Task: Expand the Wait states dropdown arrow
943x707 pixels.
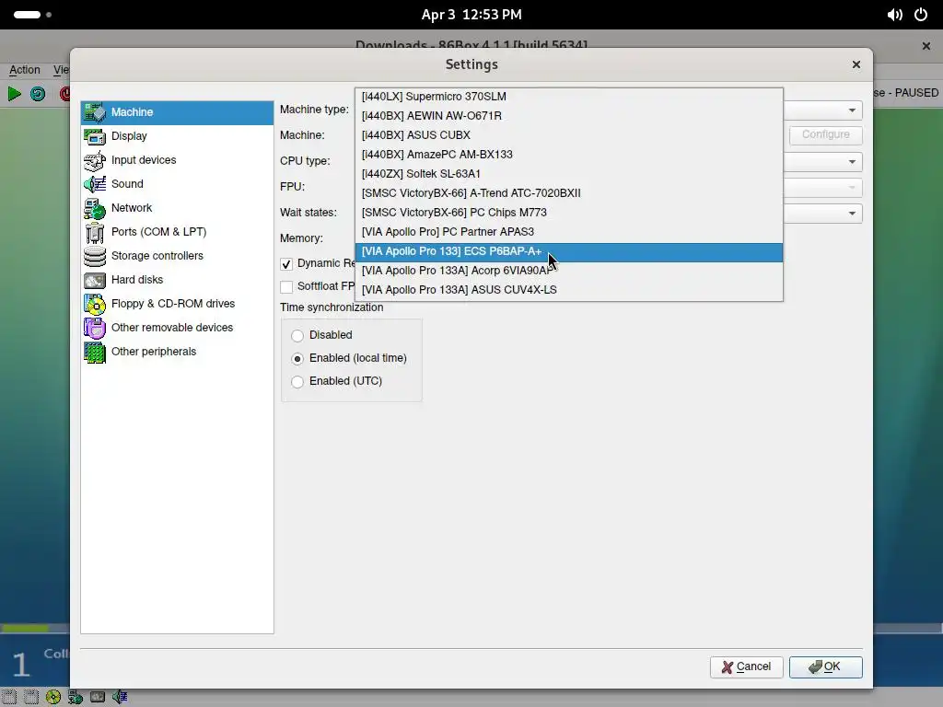Action: pyautogui.click(x=852, y=214)
